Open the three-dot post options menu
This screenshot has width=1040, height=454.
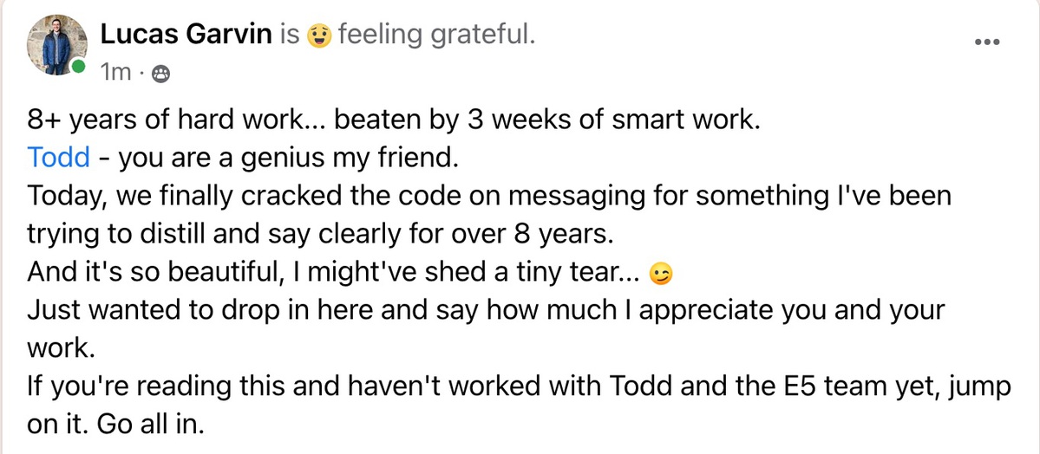point(986,42)
